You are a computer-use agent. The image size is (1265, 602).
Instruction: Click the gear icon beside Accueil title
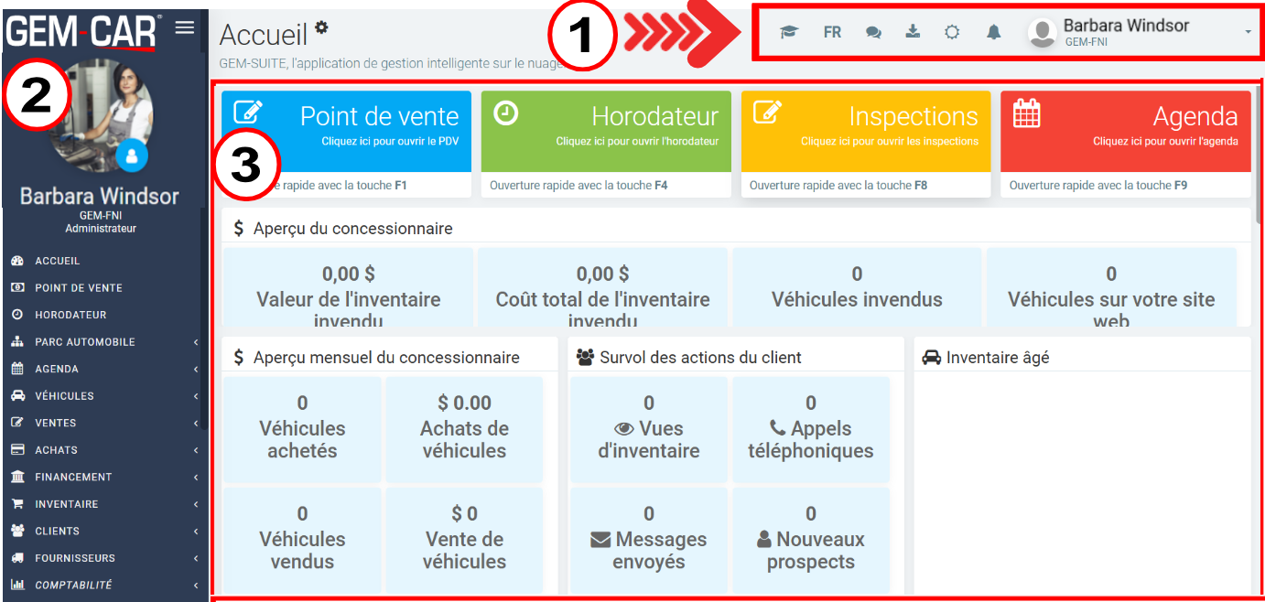(x=321, y=27)
